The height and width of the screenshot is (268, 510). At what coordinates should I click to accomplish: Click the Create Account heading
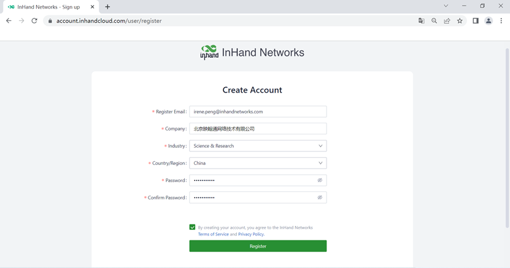pyautogui.click(x=252, y=90)
